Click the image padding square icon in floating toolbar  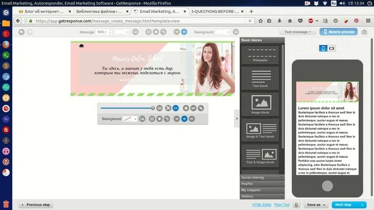coord(186,108)
